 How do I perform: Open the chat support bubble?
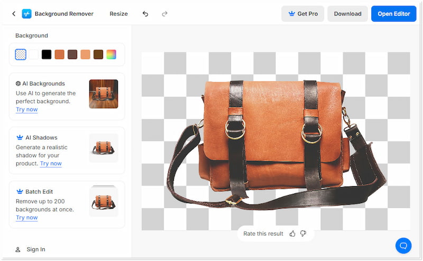[x=403, y=245]
